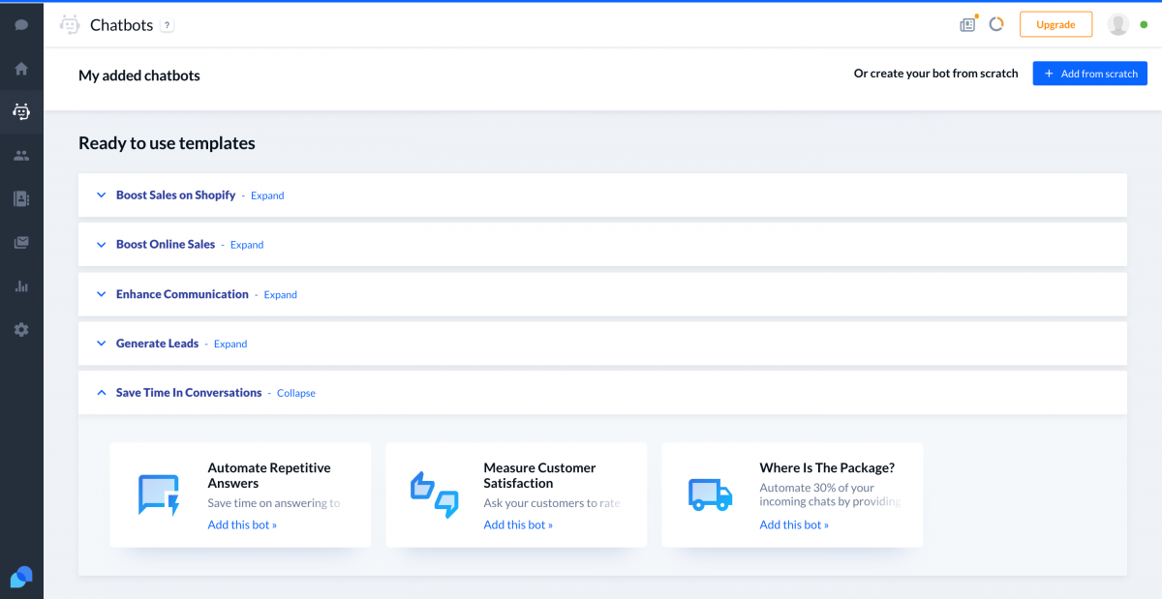The width and height of the screenshot is (1162, 599).
Task: Click the Upgrade button
Action: (x=1055, y=25)
